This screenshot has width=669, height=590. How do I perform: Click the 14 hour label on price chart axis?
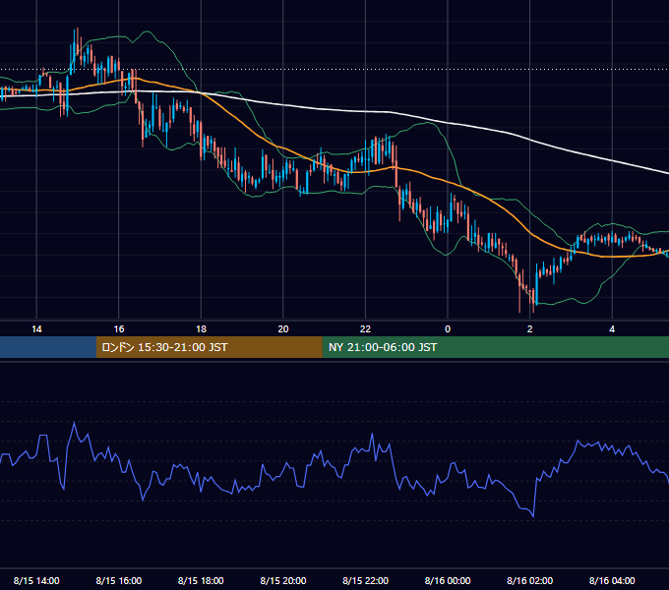pyautogui.click(x=36, y=329)
